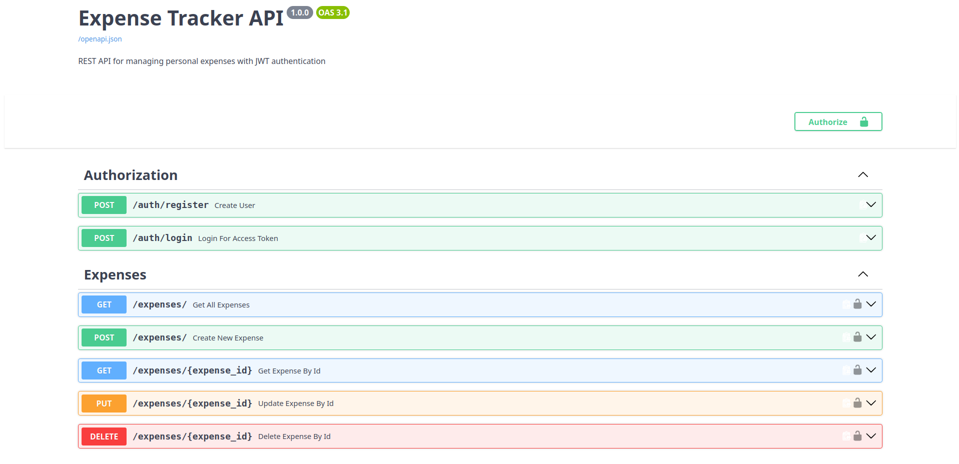
Task: Collapse the Expenses section with its chevron
Action: click(863, 274)
